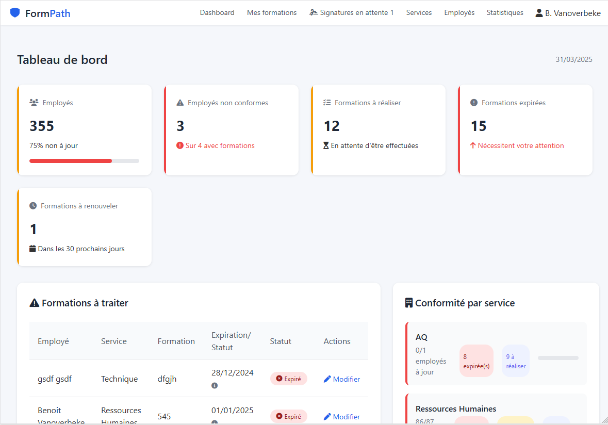Viewport: 608px width, 425px height.
Task: Click warning icon beside Formations à traiter
Action: pyautogui.click(x=34, y=303)
